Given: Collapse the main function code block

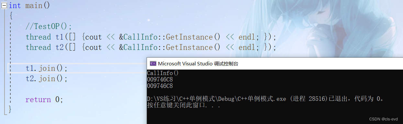Looking at the screenshot, I should 4,5.
